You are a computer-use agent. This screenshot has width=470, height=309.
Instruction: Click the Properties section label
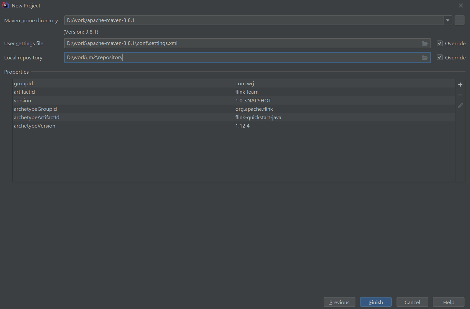tap(16, 72)
